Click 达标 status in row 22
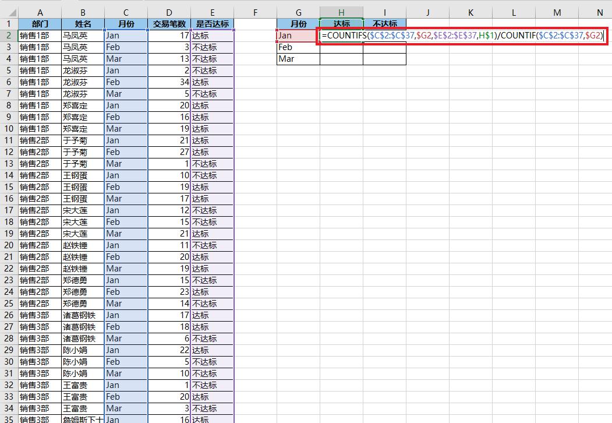Viewport: 612px width, 423px height. pyautogui.click(x=213, y=269)
